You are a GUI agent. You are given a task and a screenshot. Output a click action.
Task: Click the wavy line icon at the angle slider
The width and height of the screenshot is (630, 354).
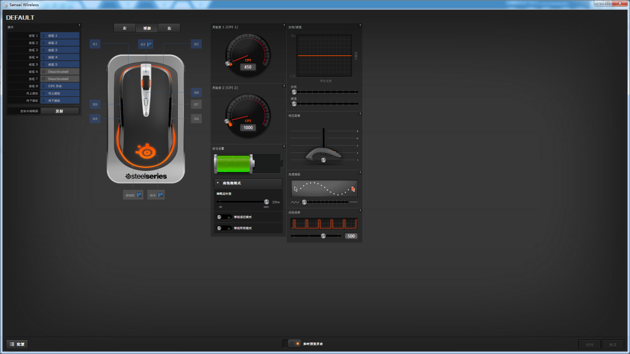click(295, 202)
